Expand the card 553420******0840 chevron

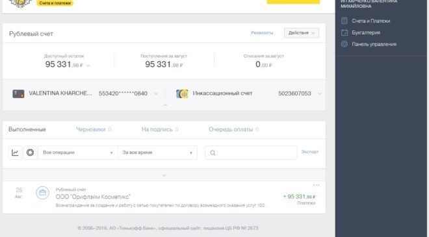coord(156,94)
